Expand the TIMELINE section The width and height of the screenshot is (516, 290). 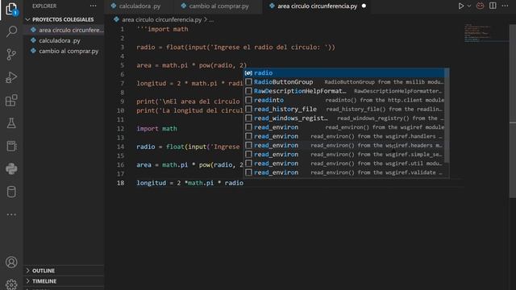tap(64, 281)
